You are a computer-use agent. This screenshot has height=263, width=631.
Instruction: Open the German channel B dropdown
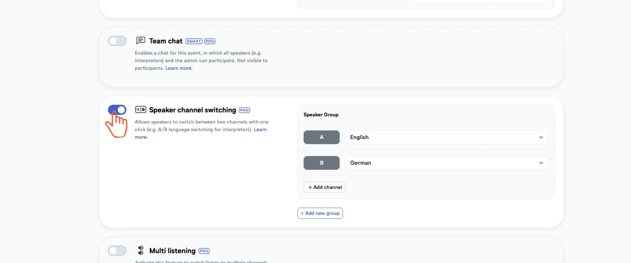pyautogui.click(x=447, y=163)
